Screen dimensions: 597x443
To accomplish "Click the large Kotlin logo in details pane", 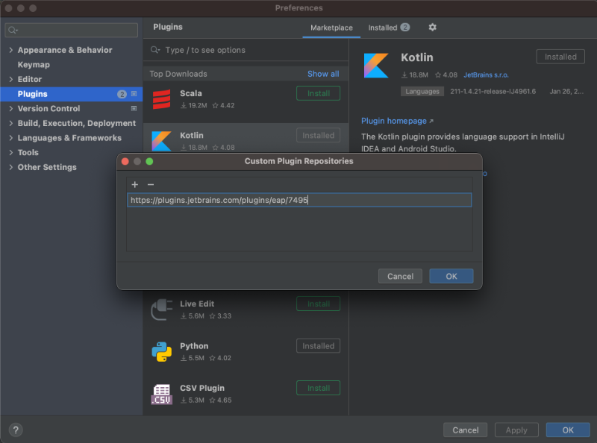I will [x=376, y=66].
